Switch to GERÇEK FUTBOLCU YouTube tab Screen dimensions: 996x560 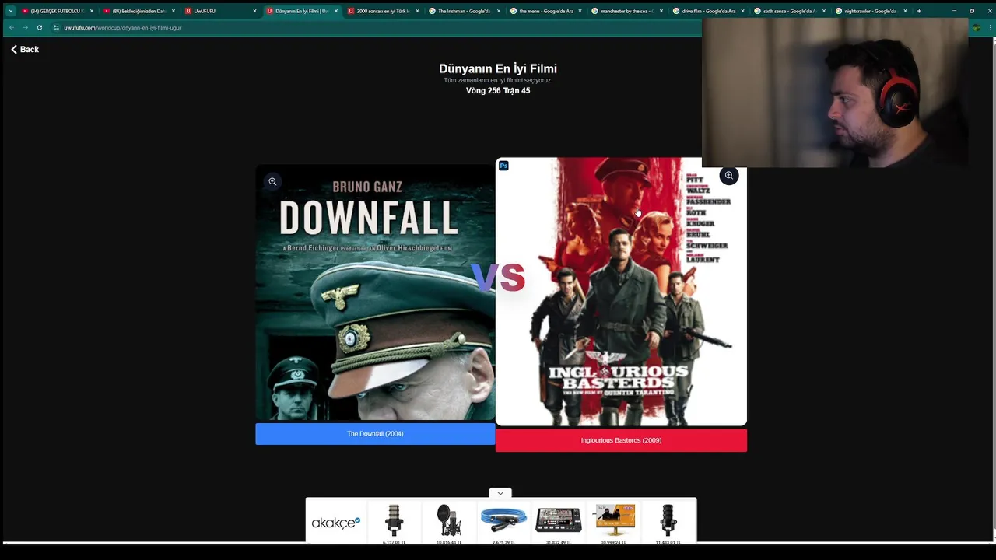click(x=57, y=11)
